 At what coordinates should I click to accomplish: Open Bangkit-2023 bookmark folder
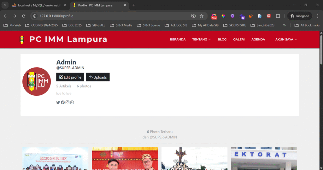pos(262,25)
